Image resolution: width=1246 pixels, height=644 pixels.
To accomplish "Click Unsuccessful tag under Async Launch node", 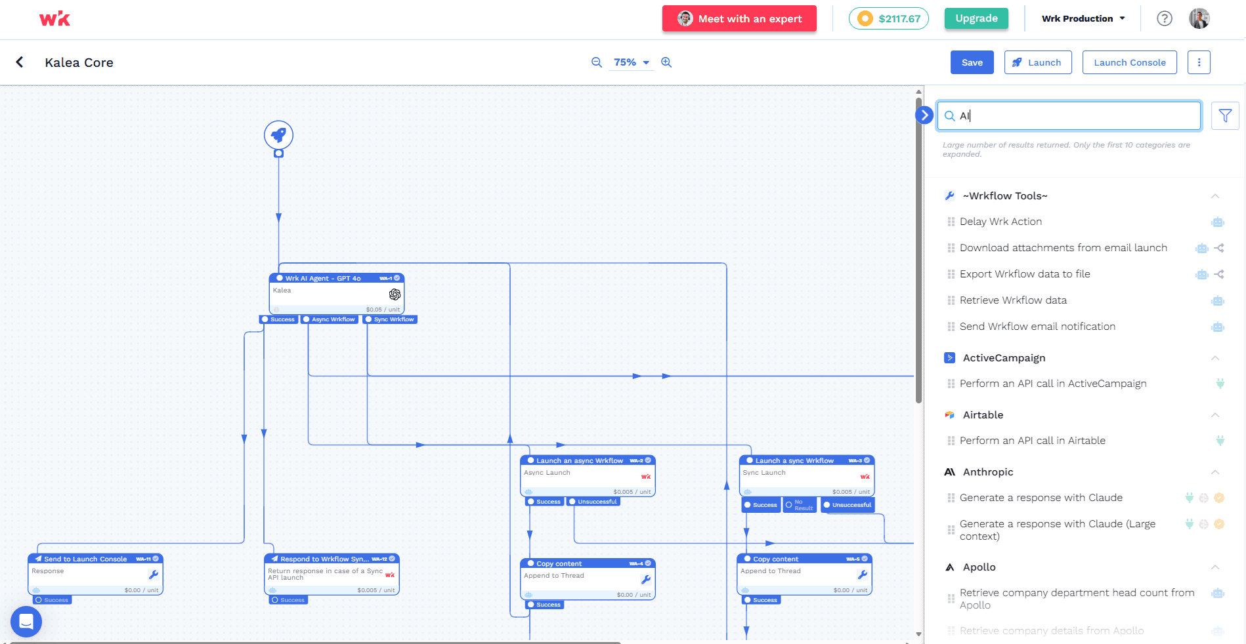I will [593, 502].
